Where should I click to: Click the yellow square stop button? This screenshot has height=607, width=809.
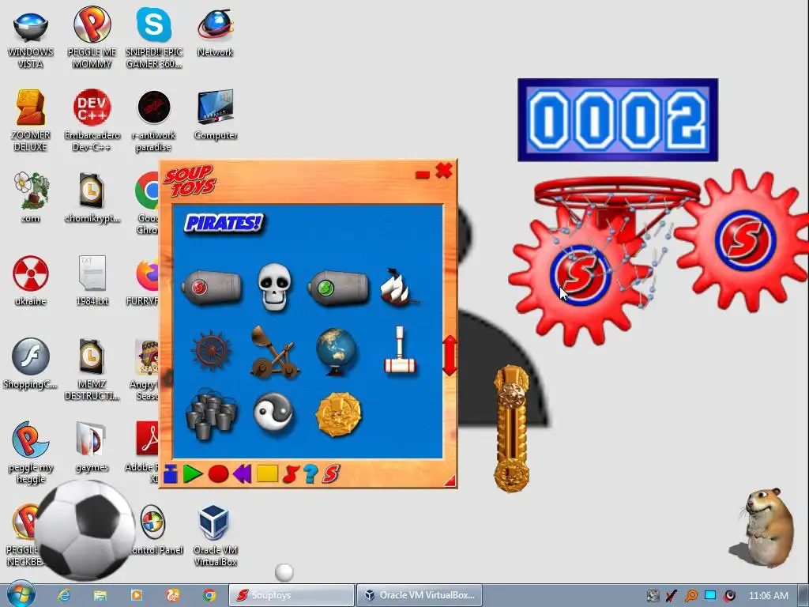click(x=267, y=474)
